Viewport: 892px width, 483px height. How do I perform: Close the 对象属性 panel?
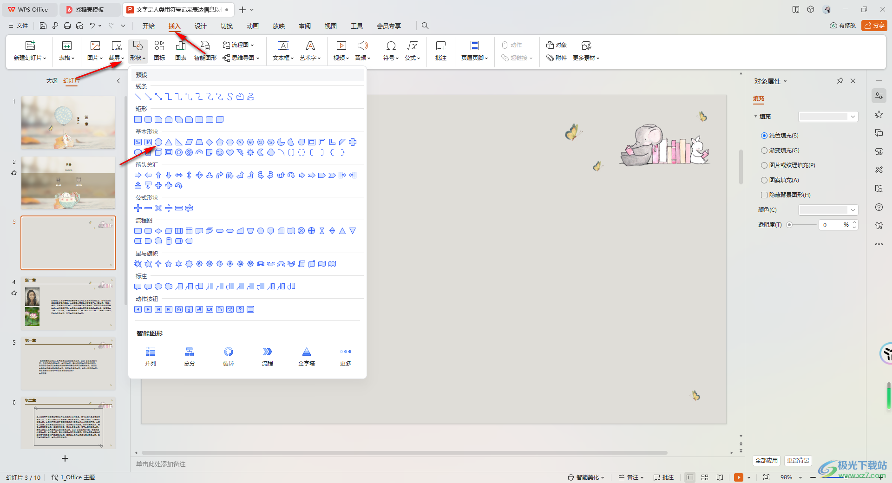(853, 81)
